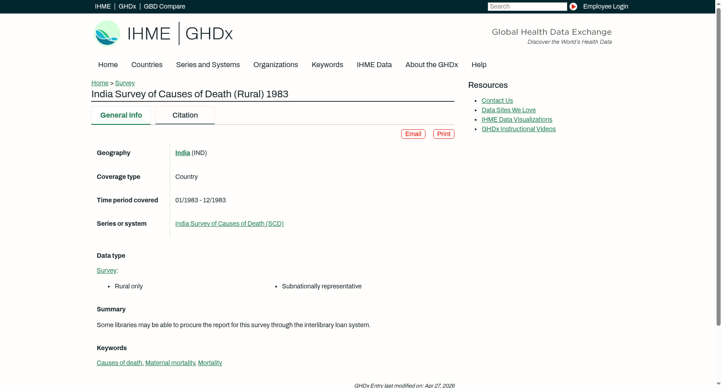
Task: Open the Keywords menu
Action: [328, 65]
